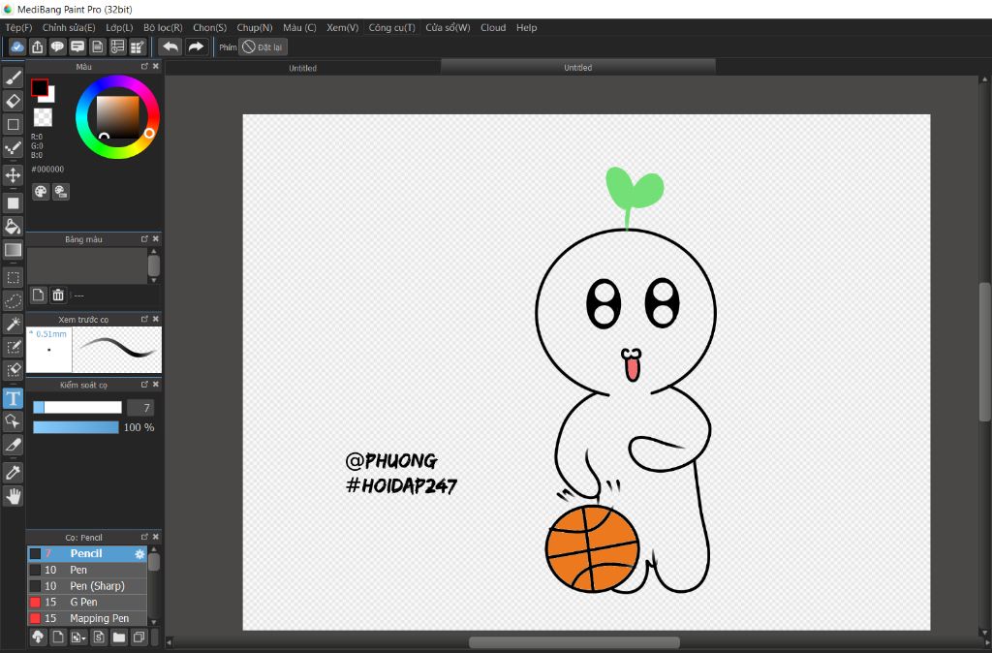Select the Magic Wand tool
This screenshot has height=653, width=992.
13,324
